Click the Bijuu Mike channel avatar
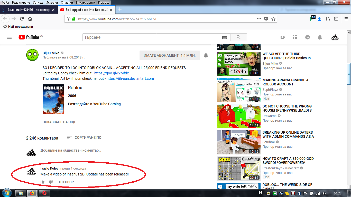 point(32,55)
